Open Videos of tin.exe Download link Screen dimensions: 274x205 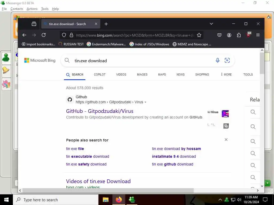pos(98,181)
